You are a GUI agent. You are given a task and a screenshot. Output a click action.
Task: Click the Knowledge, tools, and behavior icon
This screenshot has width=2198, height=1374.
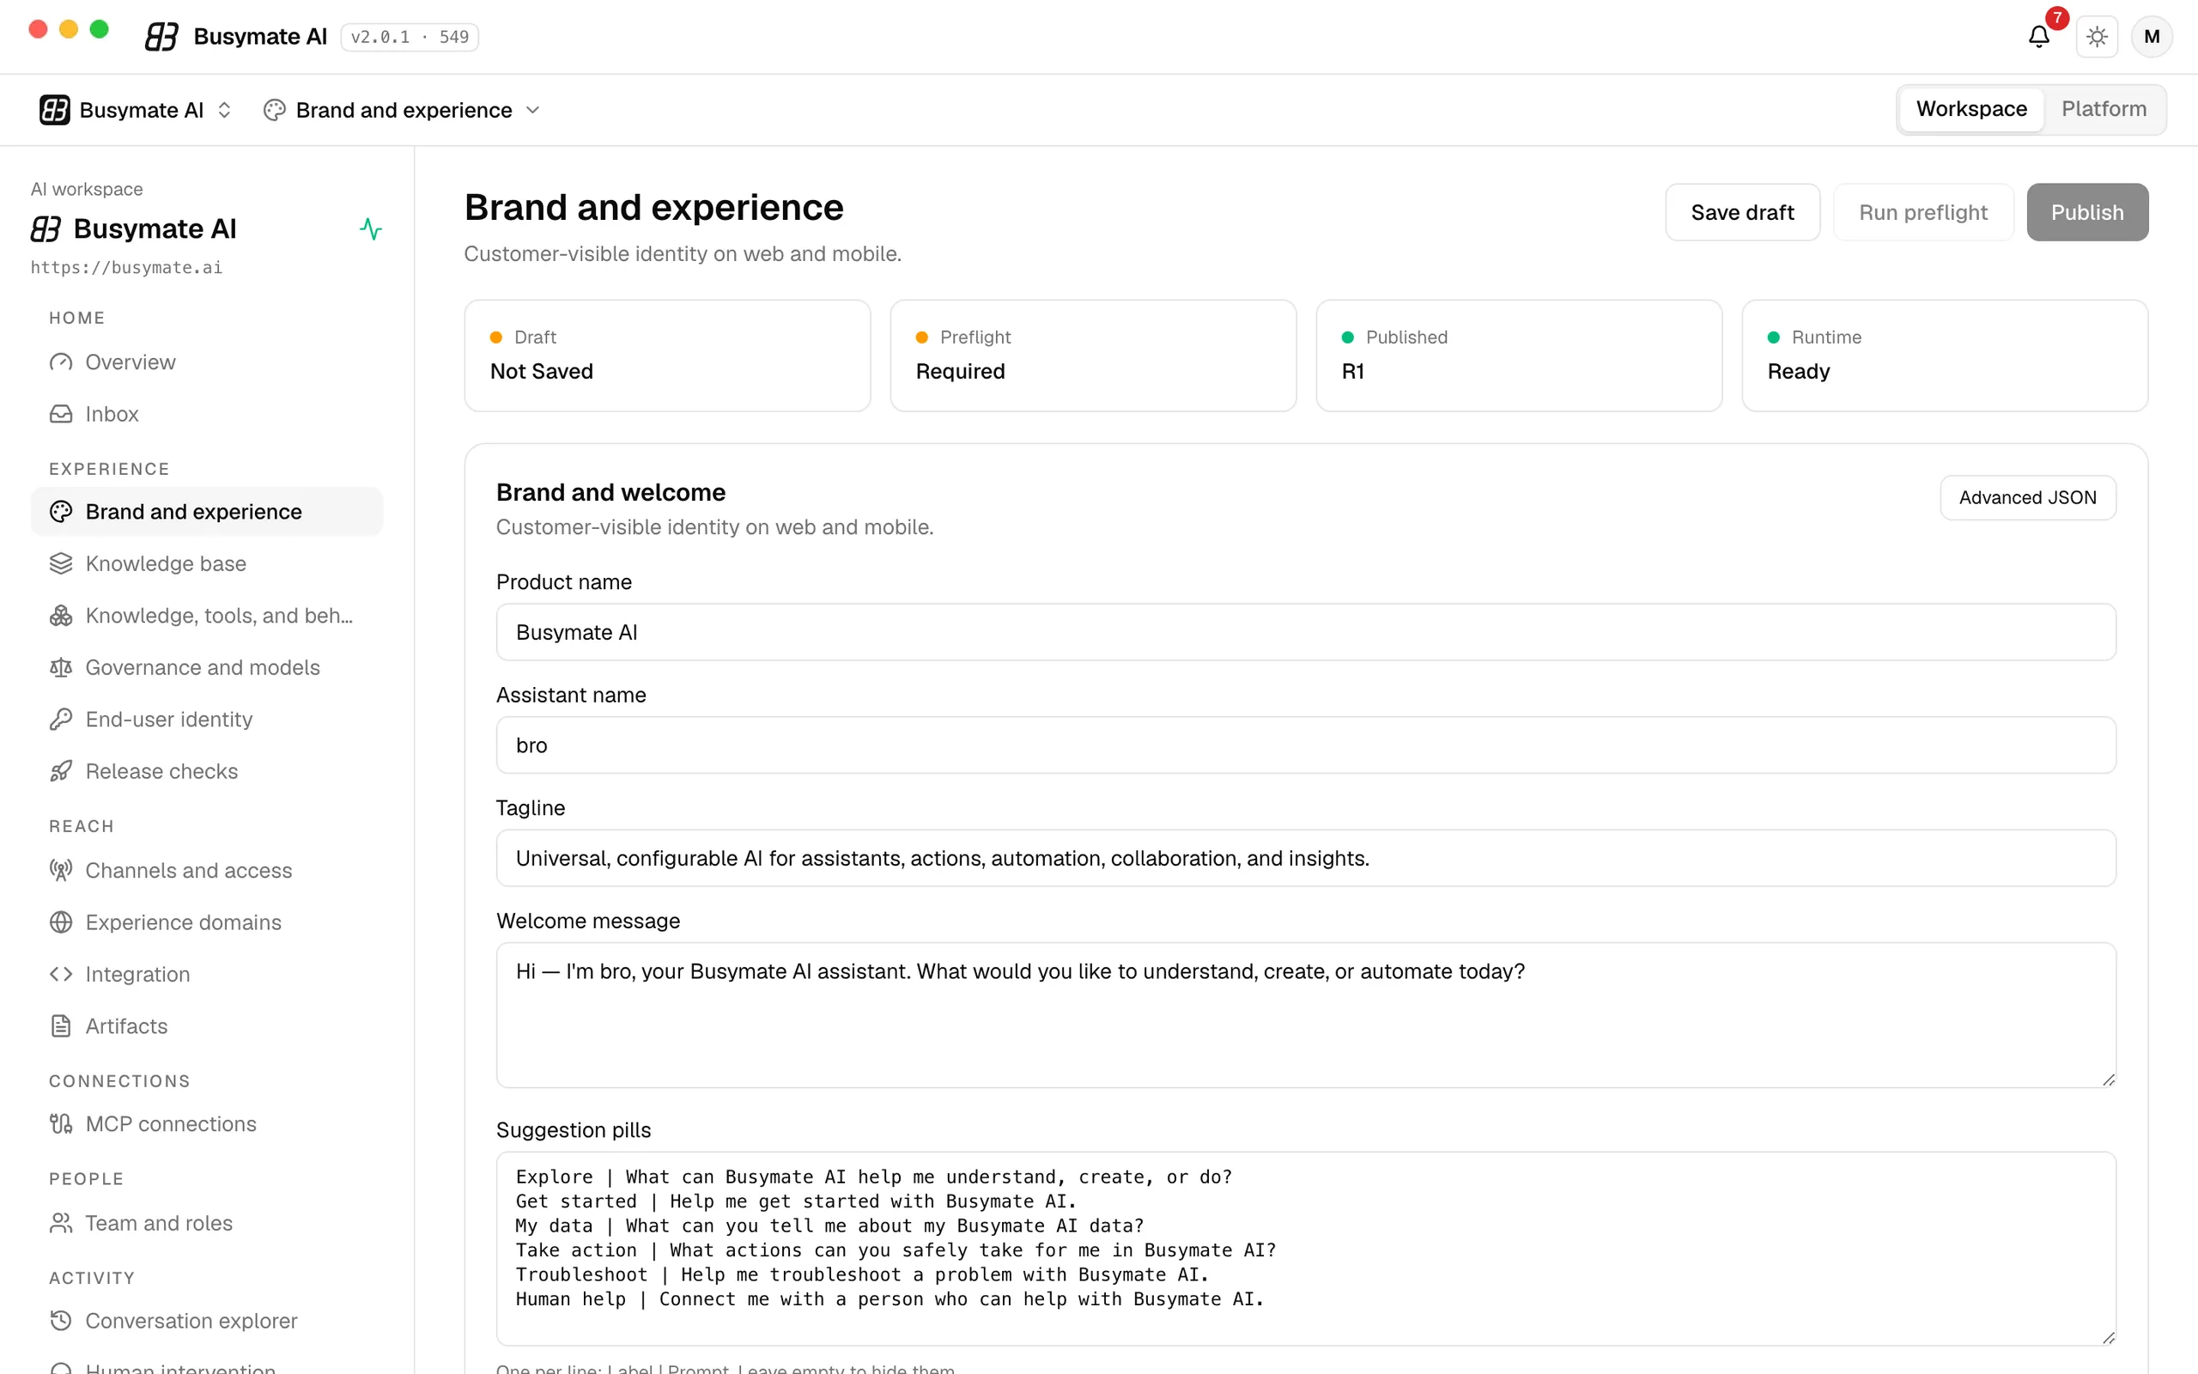pyautogui.click(x=61, y=615)
